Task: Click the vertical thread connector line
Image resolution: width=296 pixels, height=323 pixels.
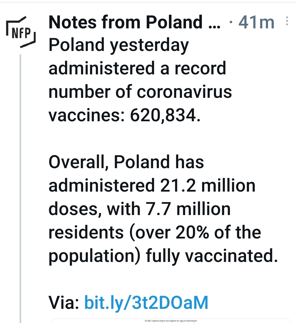Action: point(20,188)
